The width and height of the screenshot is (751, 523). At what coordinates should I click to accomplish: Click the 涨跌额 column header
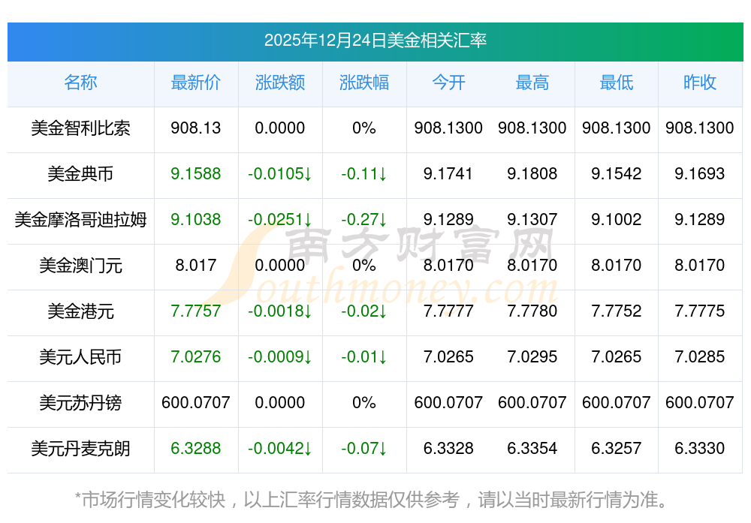[280, 83]
